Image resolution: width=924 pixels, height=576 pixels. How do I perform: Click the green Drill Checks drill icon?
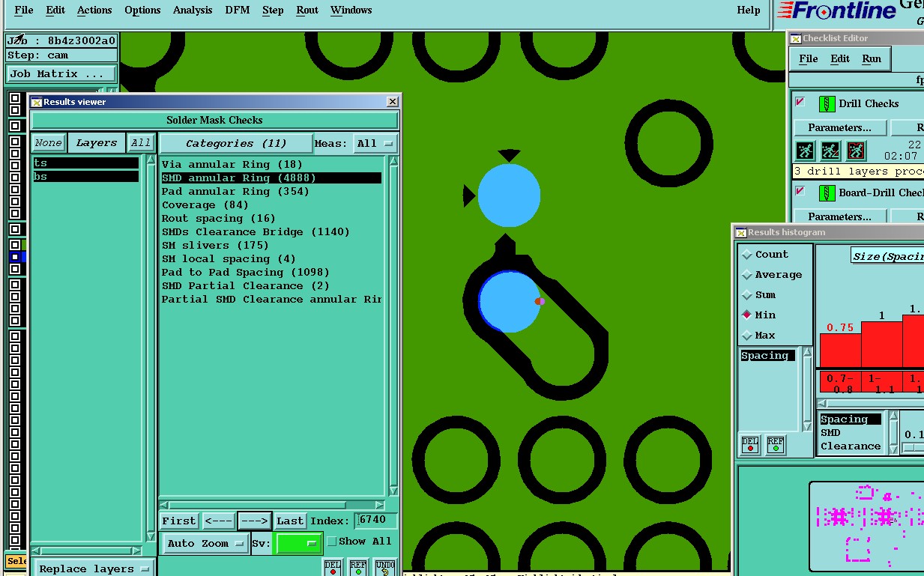827,103
